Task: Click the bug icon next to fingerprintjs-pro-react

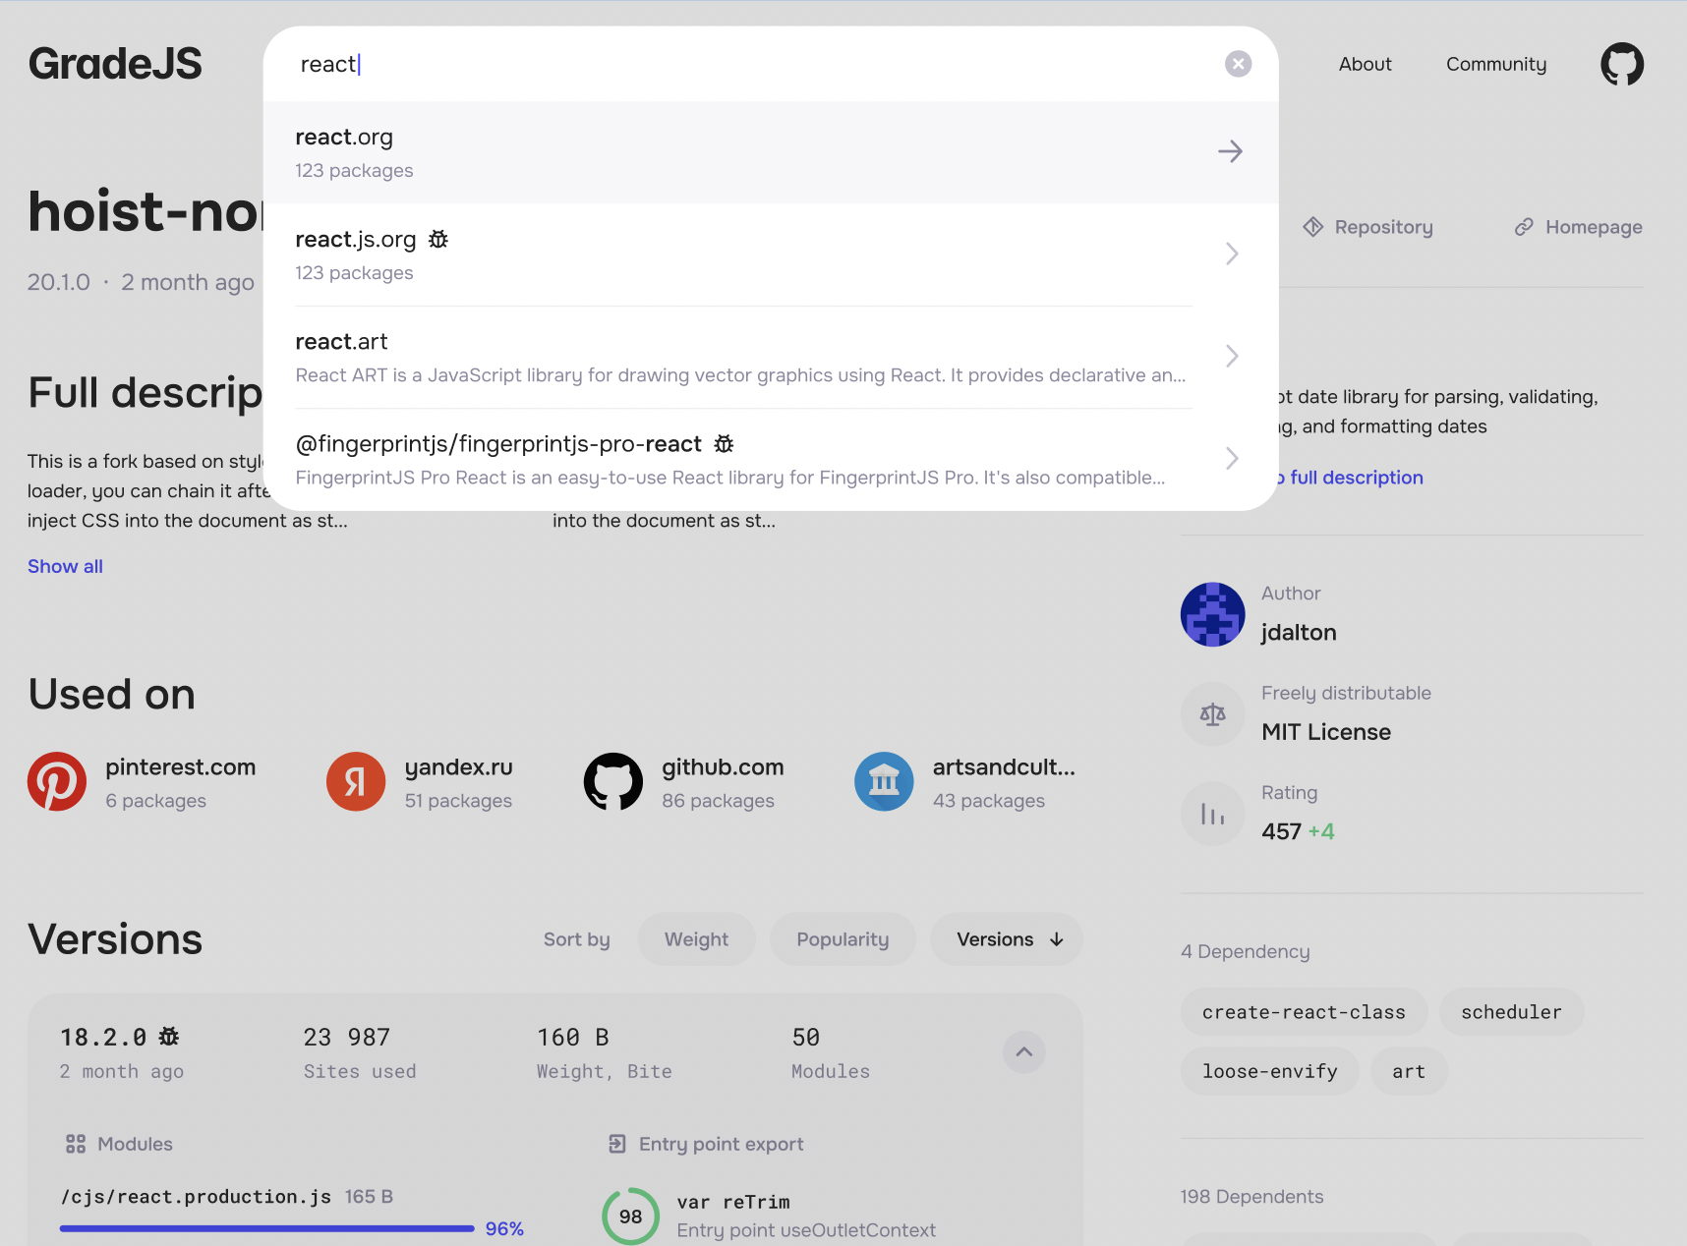Action: [724, 443]
